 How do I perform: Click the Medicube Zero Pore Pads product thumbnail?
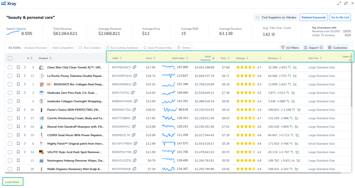click(41, 93)
